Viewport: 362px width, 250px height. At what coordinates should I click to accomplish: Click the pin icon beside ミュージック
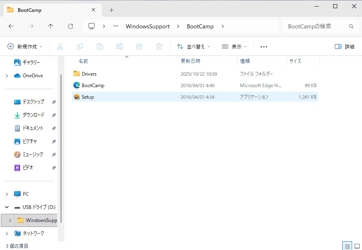[x=54, y=155]
